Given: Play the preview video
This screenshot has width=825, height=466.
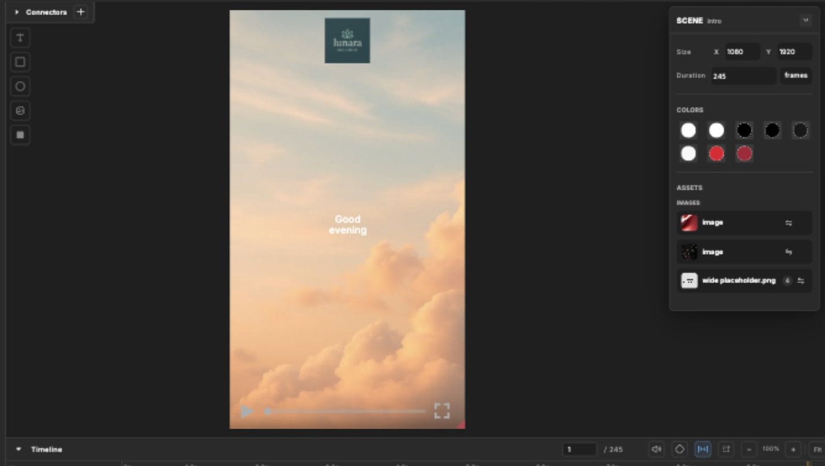Looking at the screenshot, I should 247,412.
